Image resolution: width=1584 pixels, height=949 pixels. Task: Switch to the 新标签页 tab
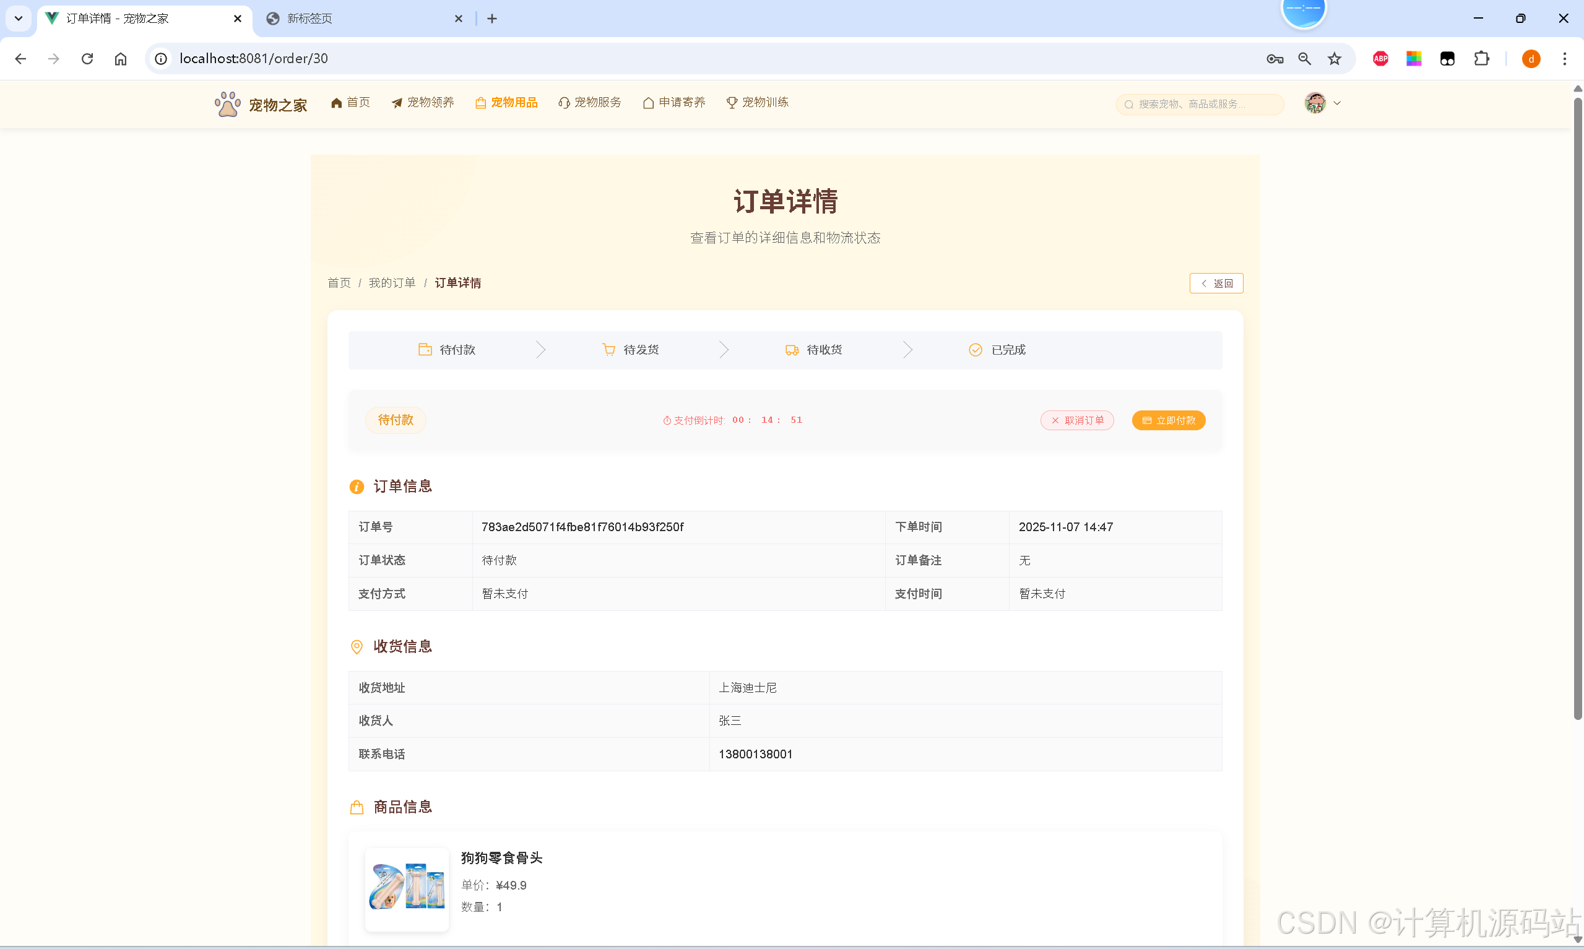click(x=365, y=19)
